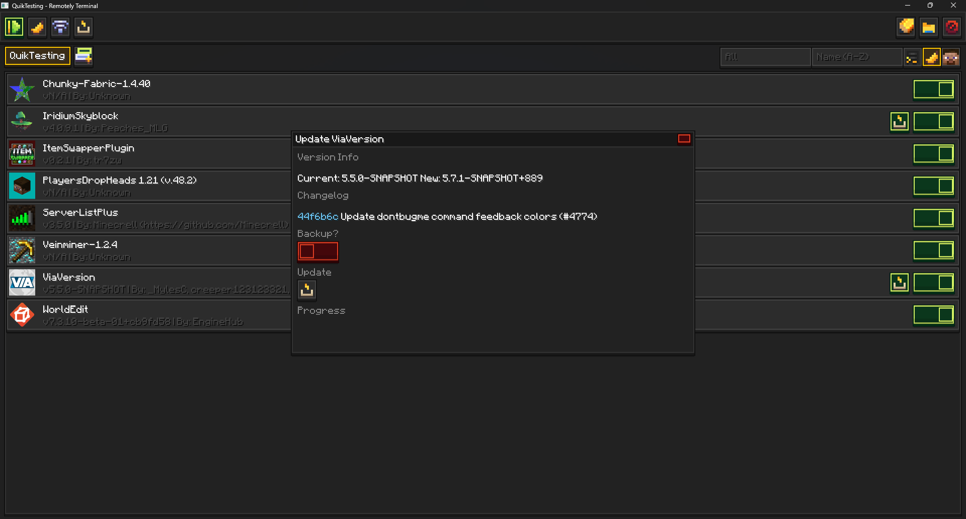
Task: Toggle Chunky-Fabric-1.4.40 plugin off
Action: [934, 90]
